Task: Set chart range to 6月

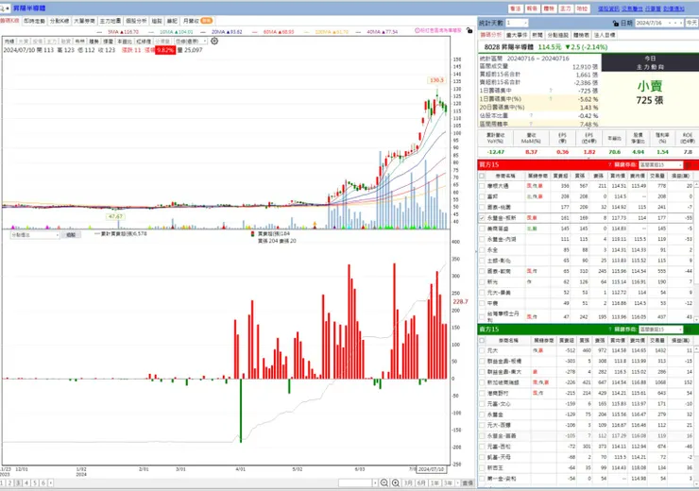Action: [x=421, y=483]
